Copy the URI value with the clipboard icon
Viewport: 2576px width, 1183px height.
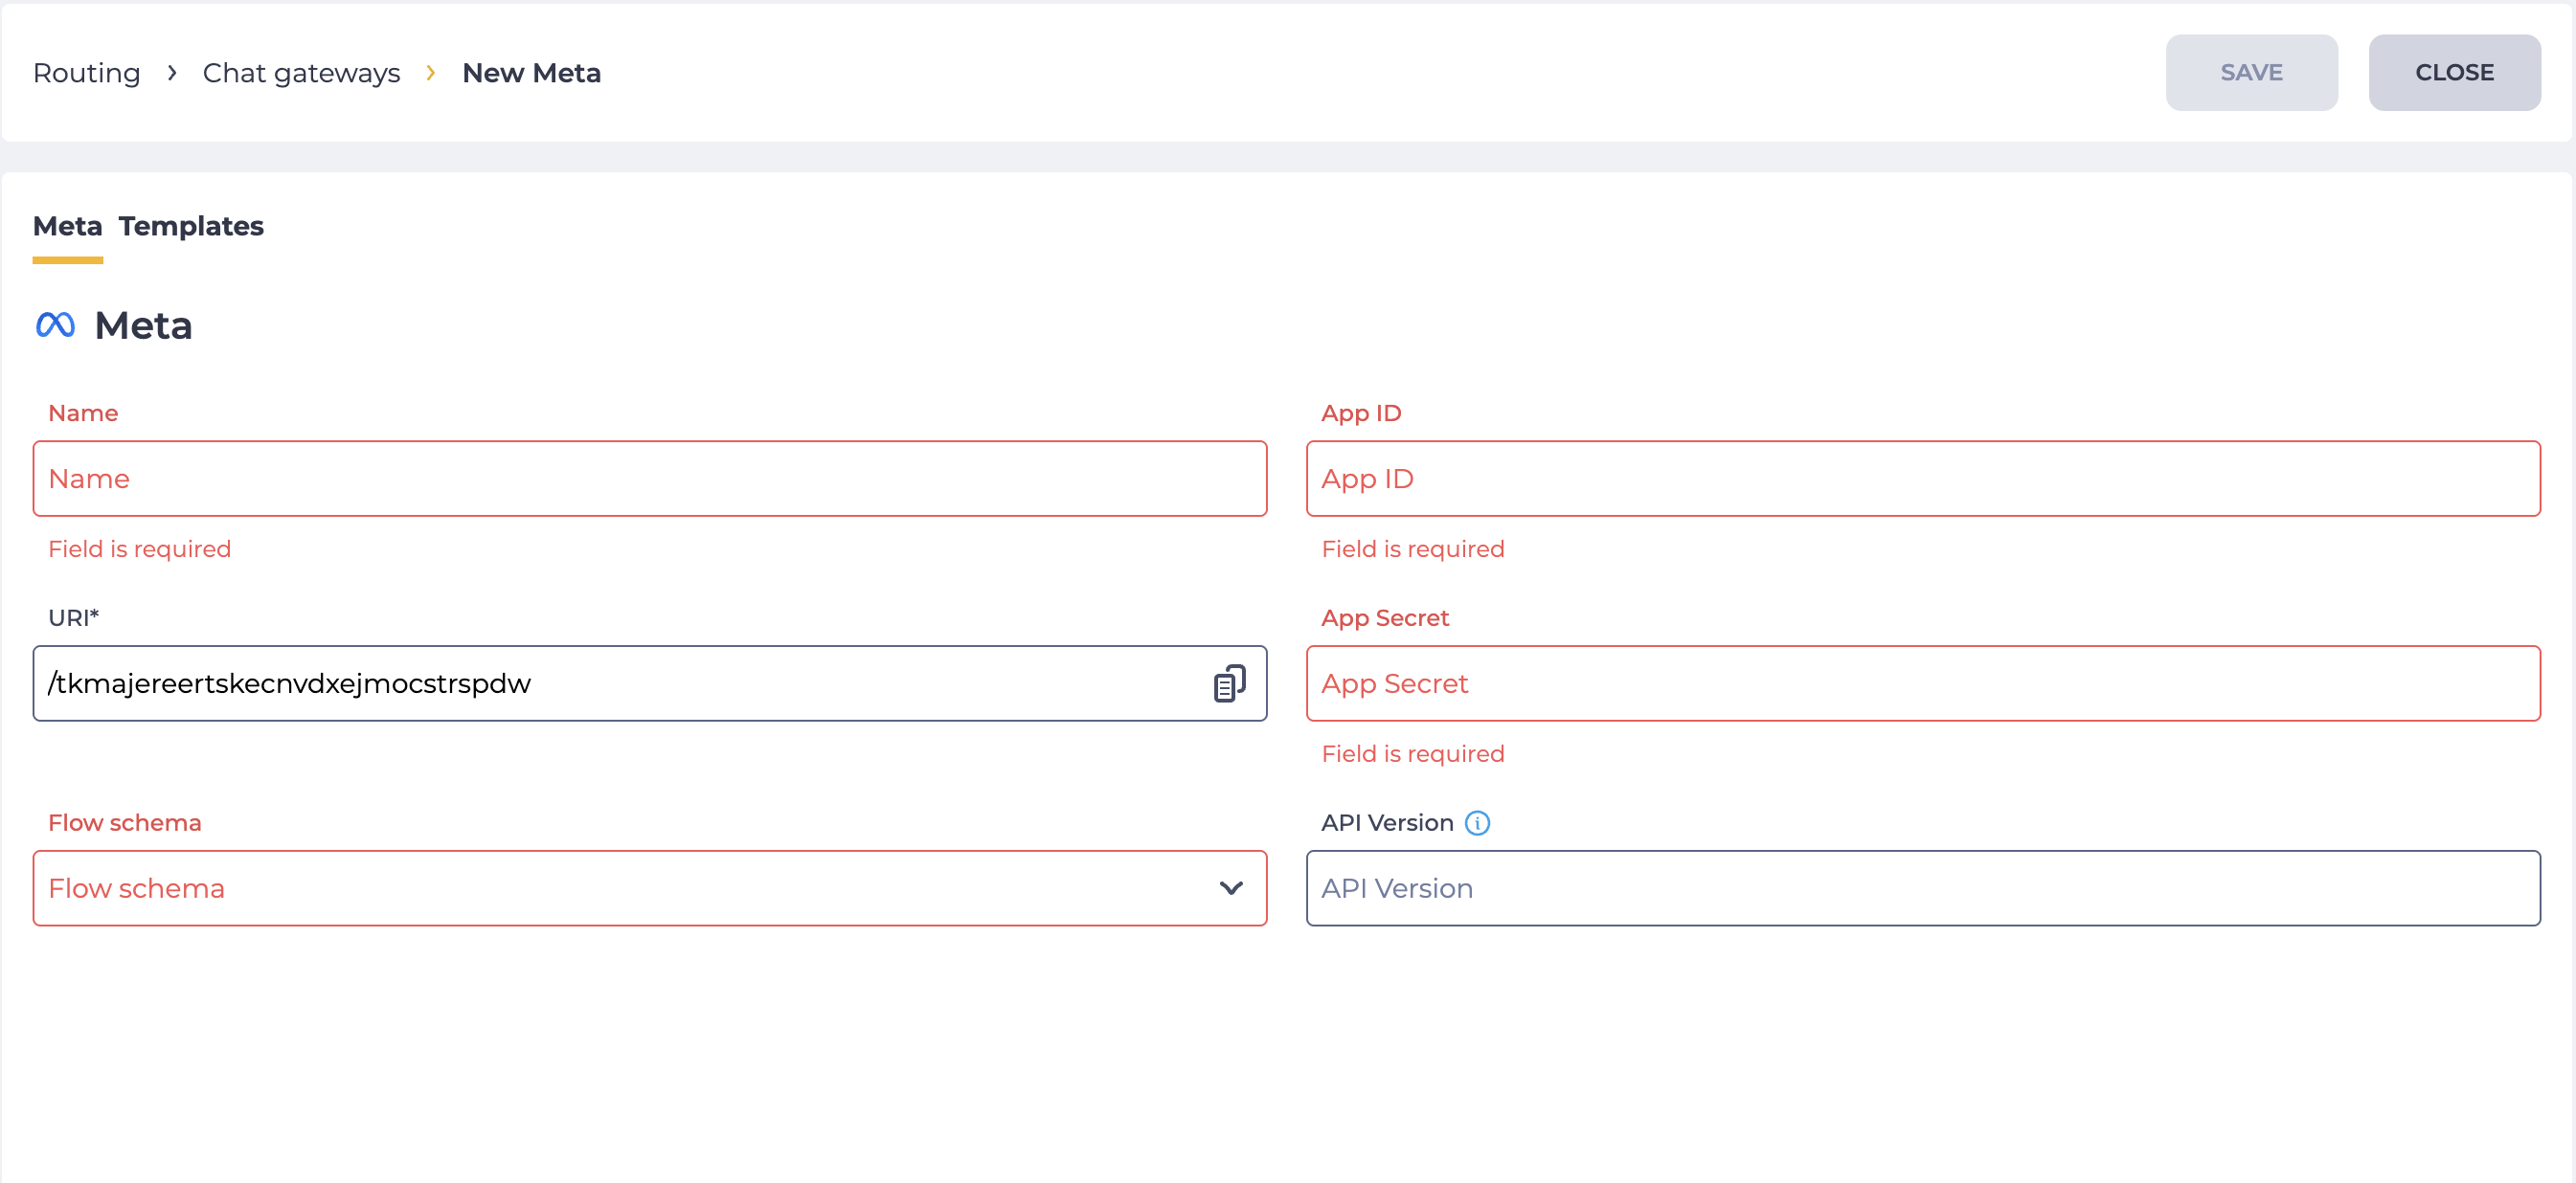[1229, 683]
